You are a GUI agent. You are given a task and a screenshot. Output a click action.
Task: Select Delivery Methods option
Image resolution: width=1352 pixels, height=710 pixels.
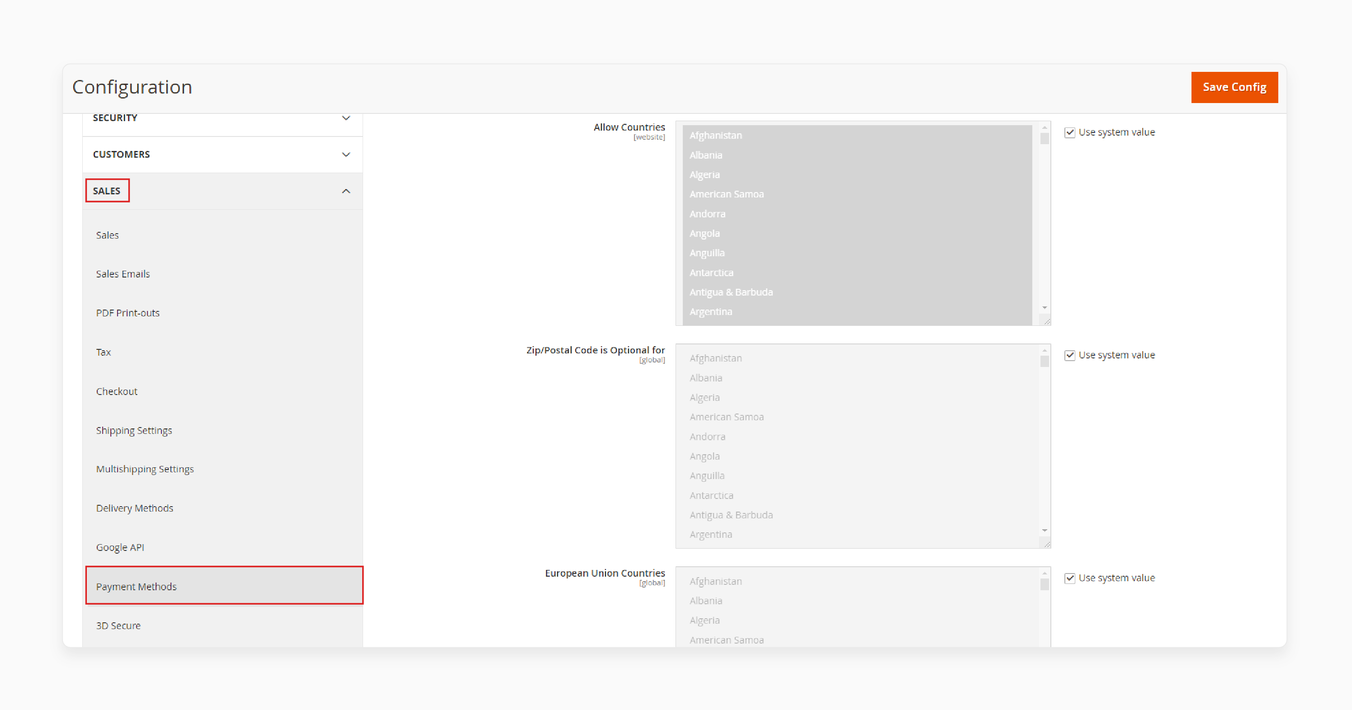pos(136,507)
